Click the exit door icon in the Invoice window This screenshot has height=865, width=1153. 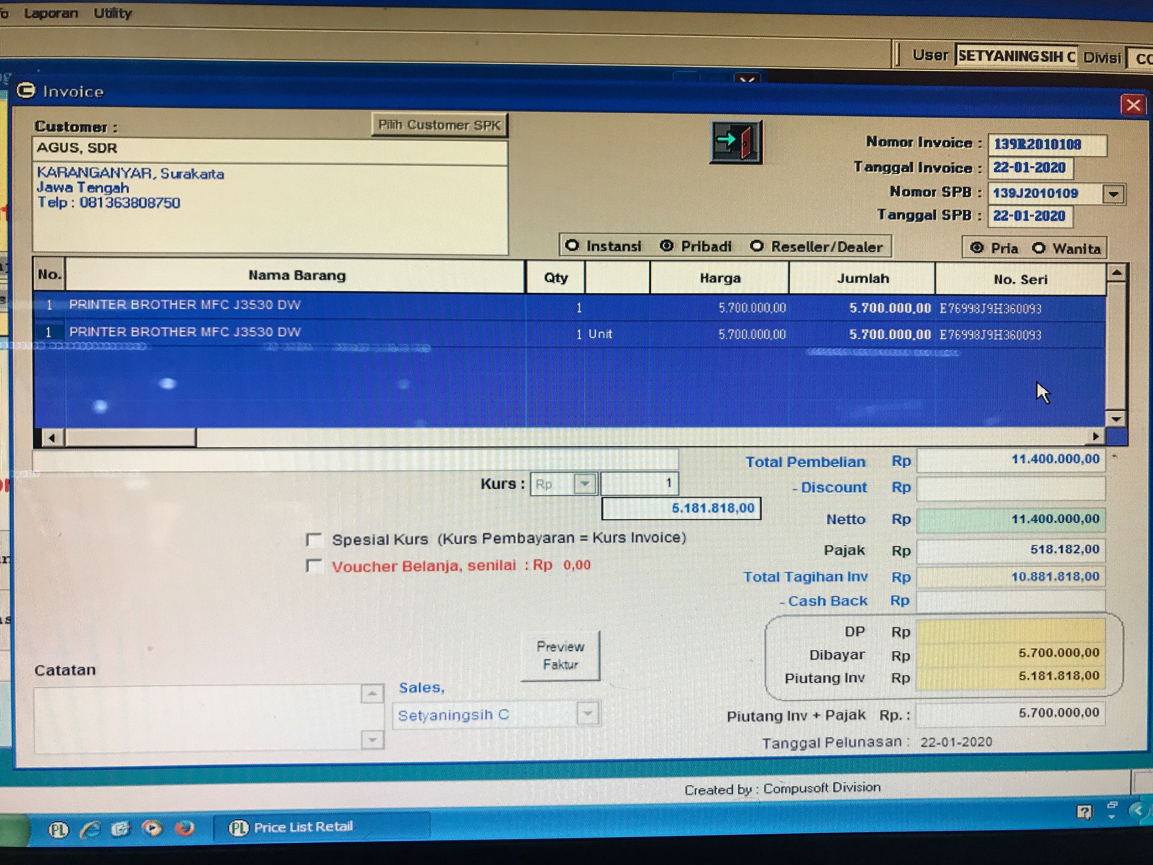[736, 142]
